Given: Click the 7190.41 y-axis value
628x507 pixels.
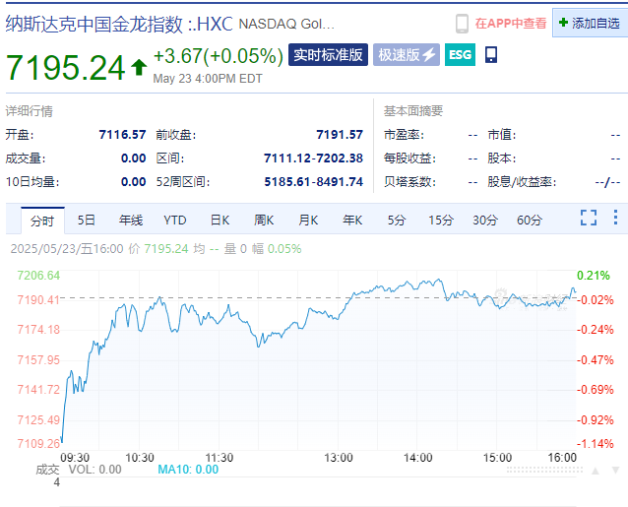Looking at the screenshot, I should (x=38, y=300).
